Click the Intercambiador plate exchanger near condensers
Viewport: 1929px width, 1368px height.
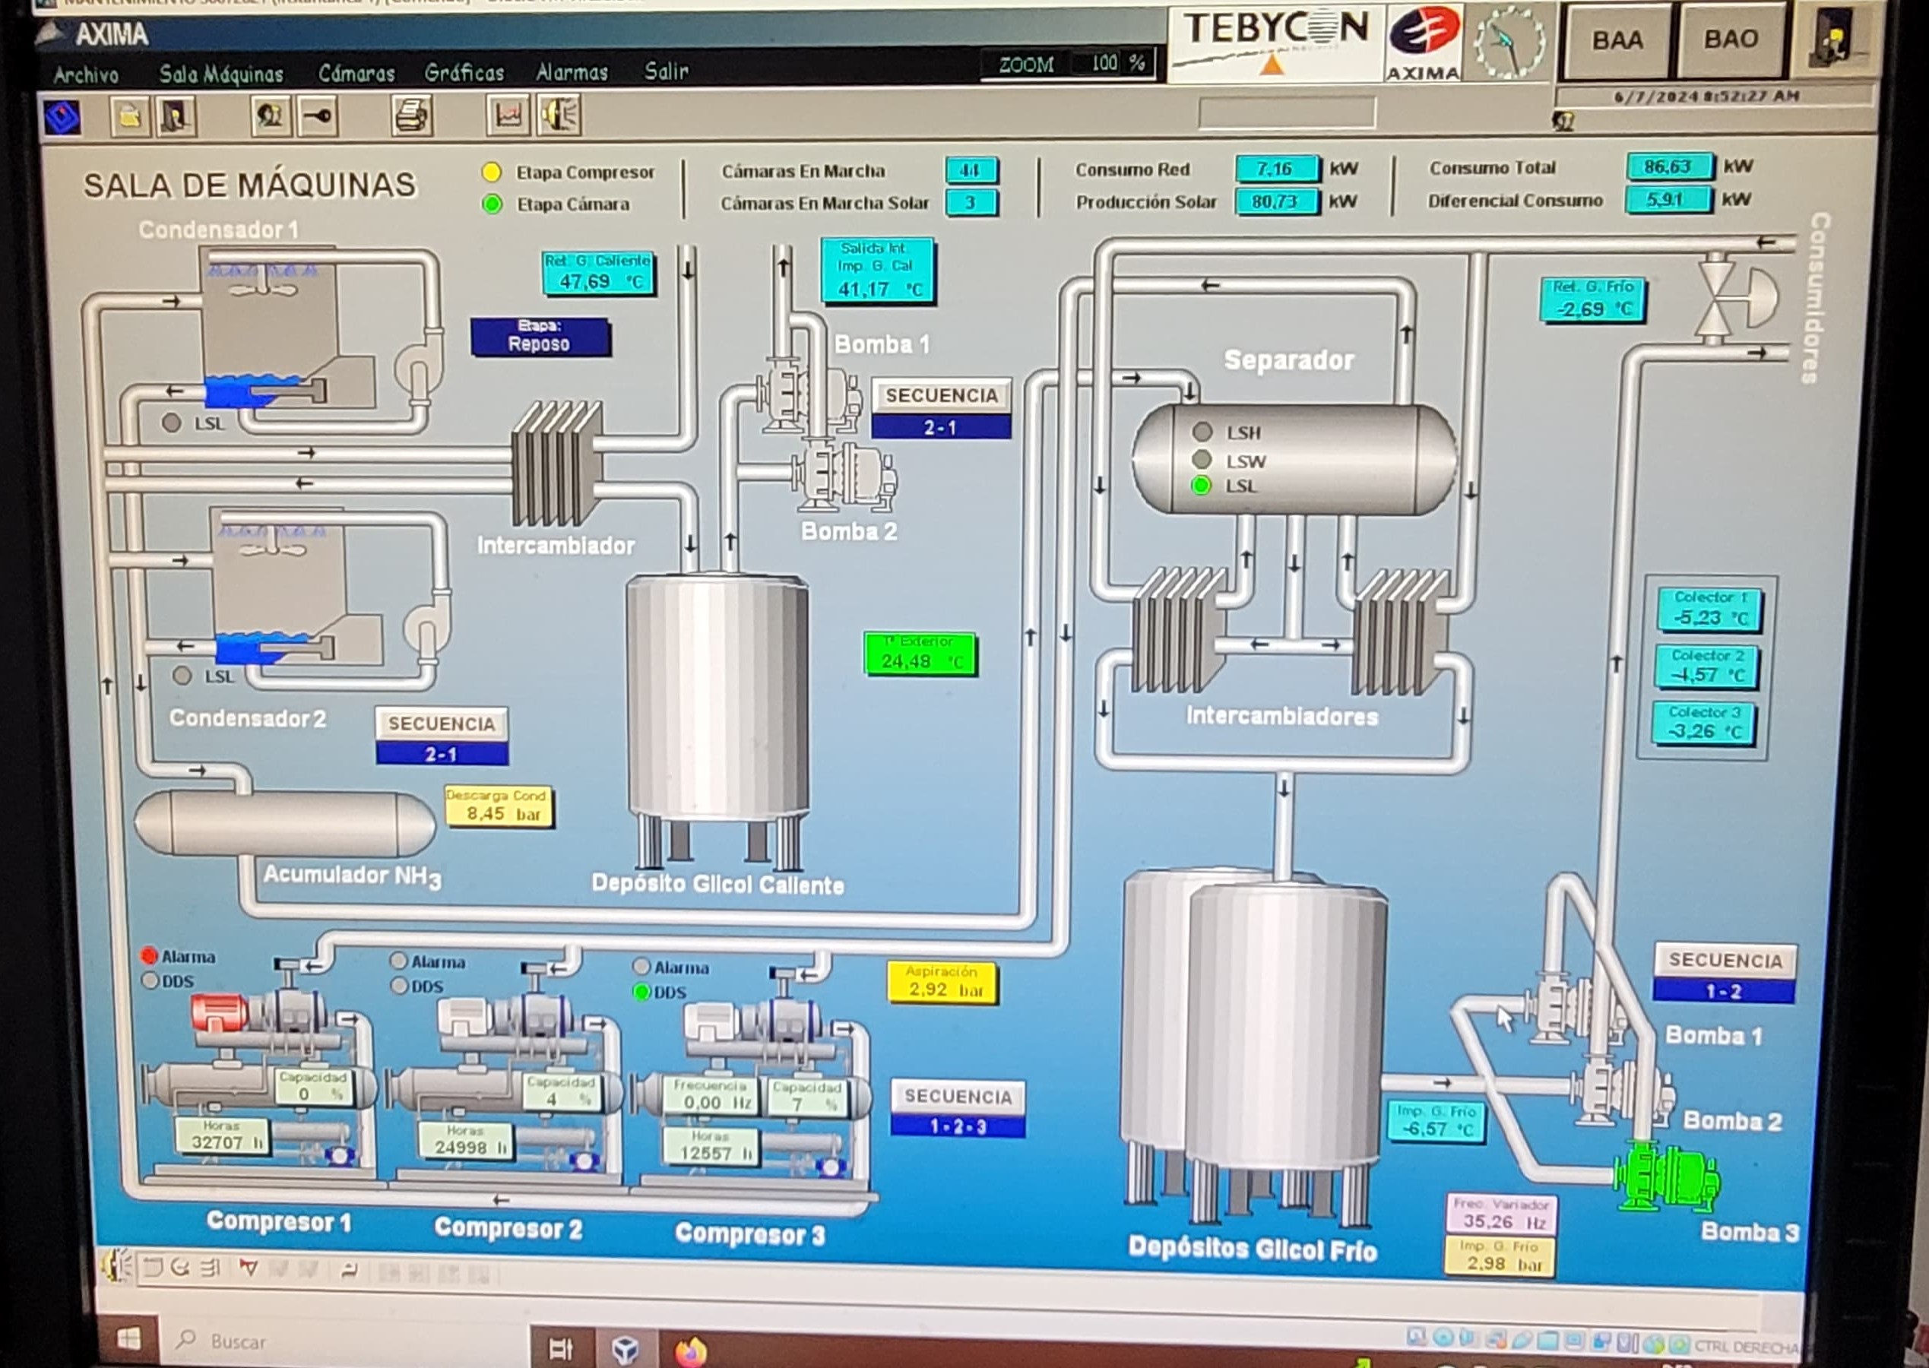coord(557,464)
